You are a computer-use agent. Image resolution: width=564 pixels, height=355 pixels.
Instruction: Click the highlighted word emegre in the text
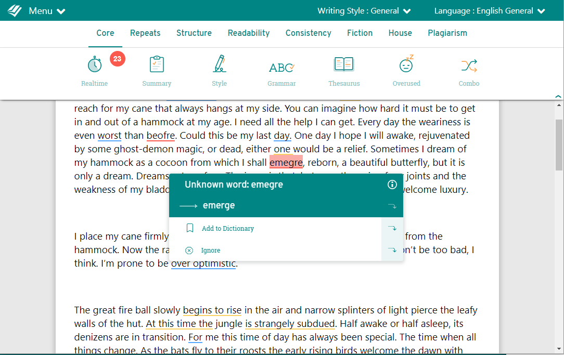click(286, 162)
